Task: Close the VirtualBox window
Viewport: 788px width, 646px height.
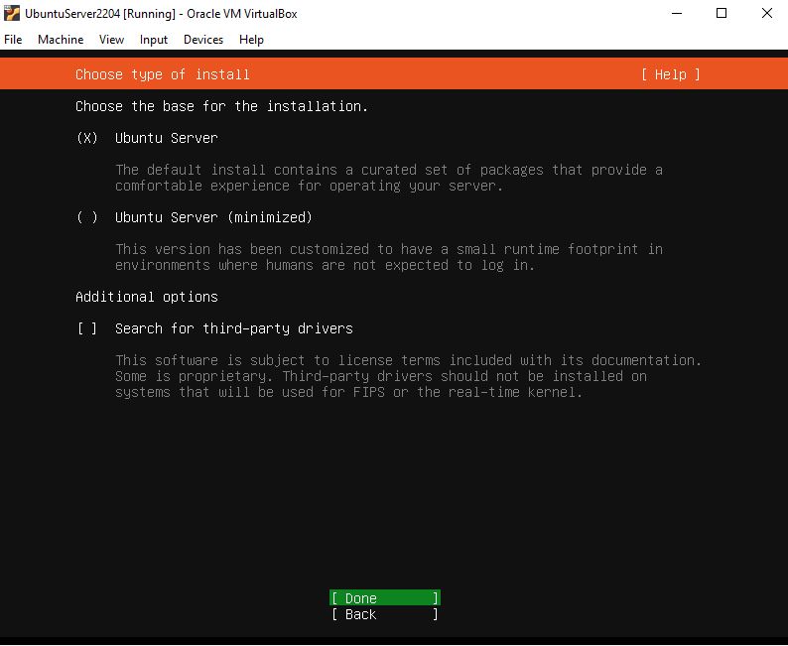Action: (767, 13)
